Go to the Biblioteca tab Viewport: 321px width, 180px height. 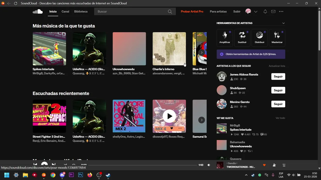pos(81,11)
